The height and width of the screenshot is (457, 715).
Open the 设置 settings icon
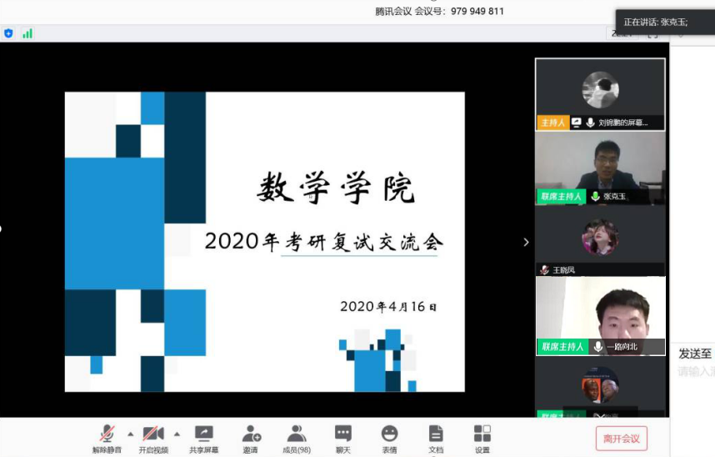pyautogui.click(x=482, y=438)
